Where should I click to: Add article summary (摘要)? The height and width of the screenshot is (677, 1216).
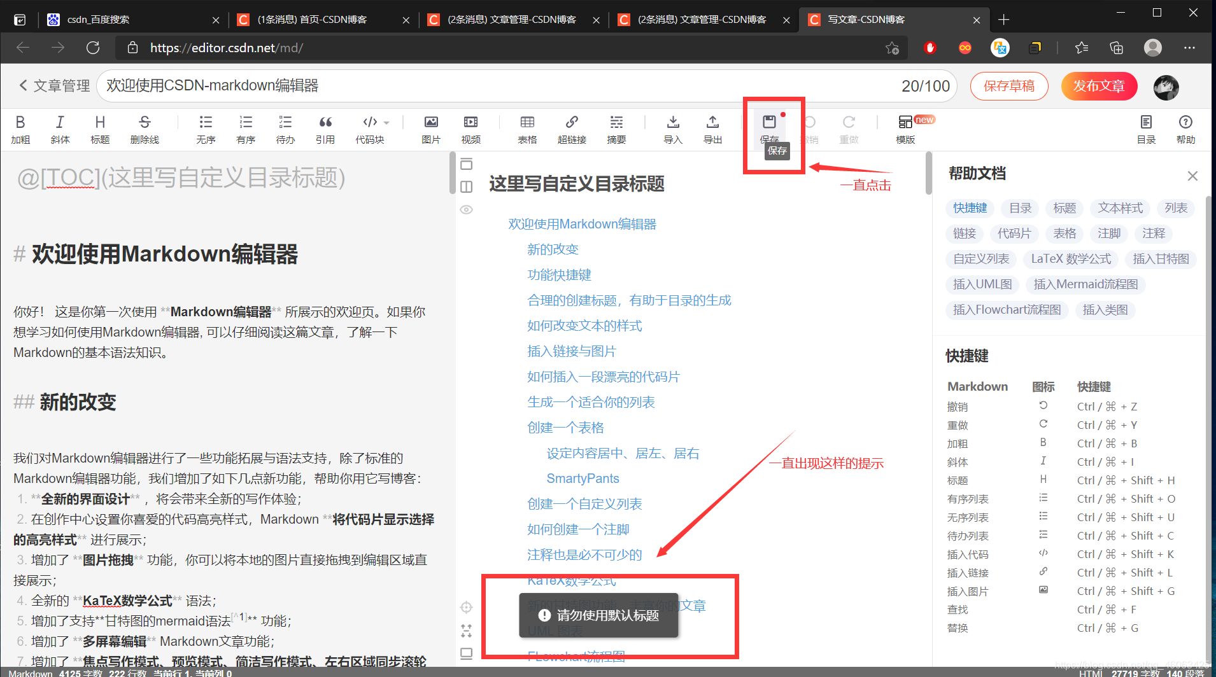tap(616, 129)
